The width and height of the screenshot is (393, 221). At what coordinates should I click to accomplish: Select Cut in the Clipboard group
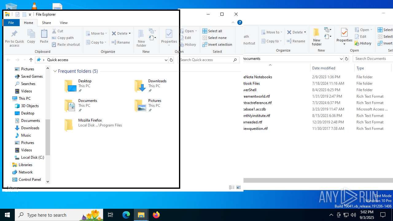pyautogui.click(x=57, y=31)
